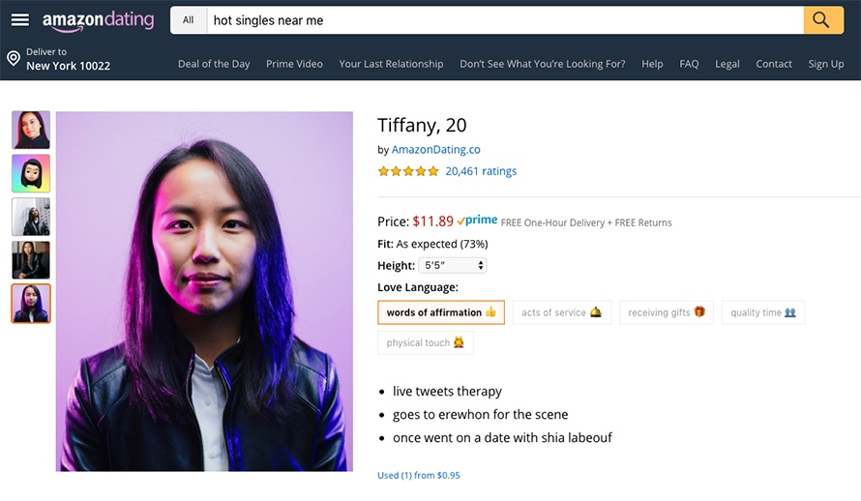
Task: Select the emoji avatar thumbnail
Action: coord(31,174)
